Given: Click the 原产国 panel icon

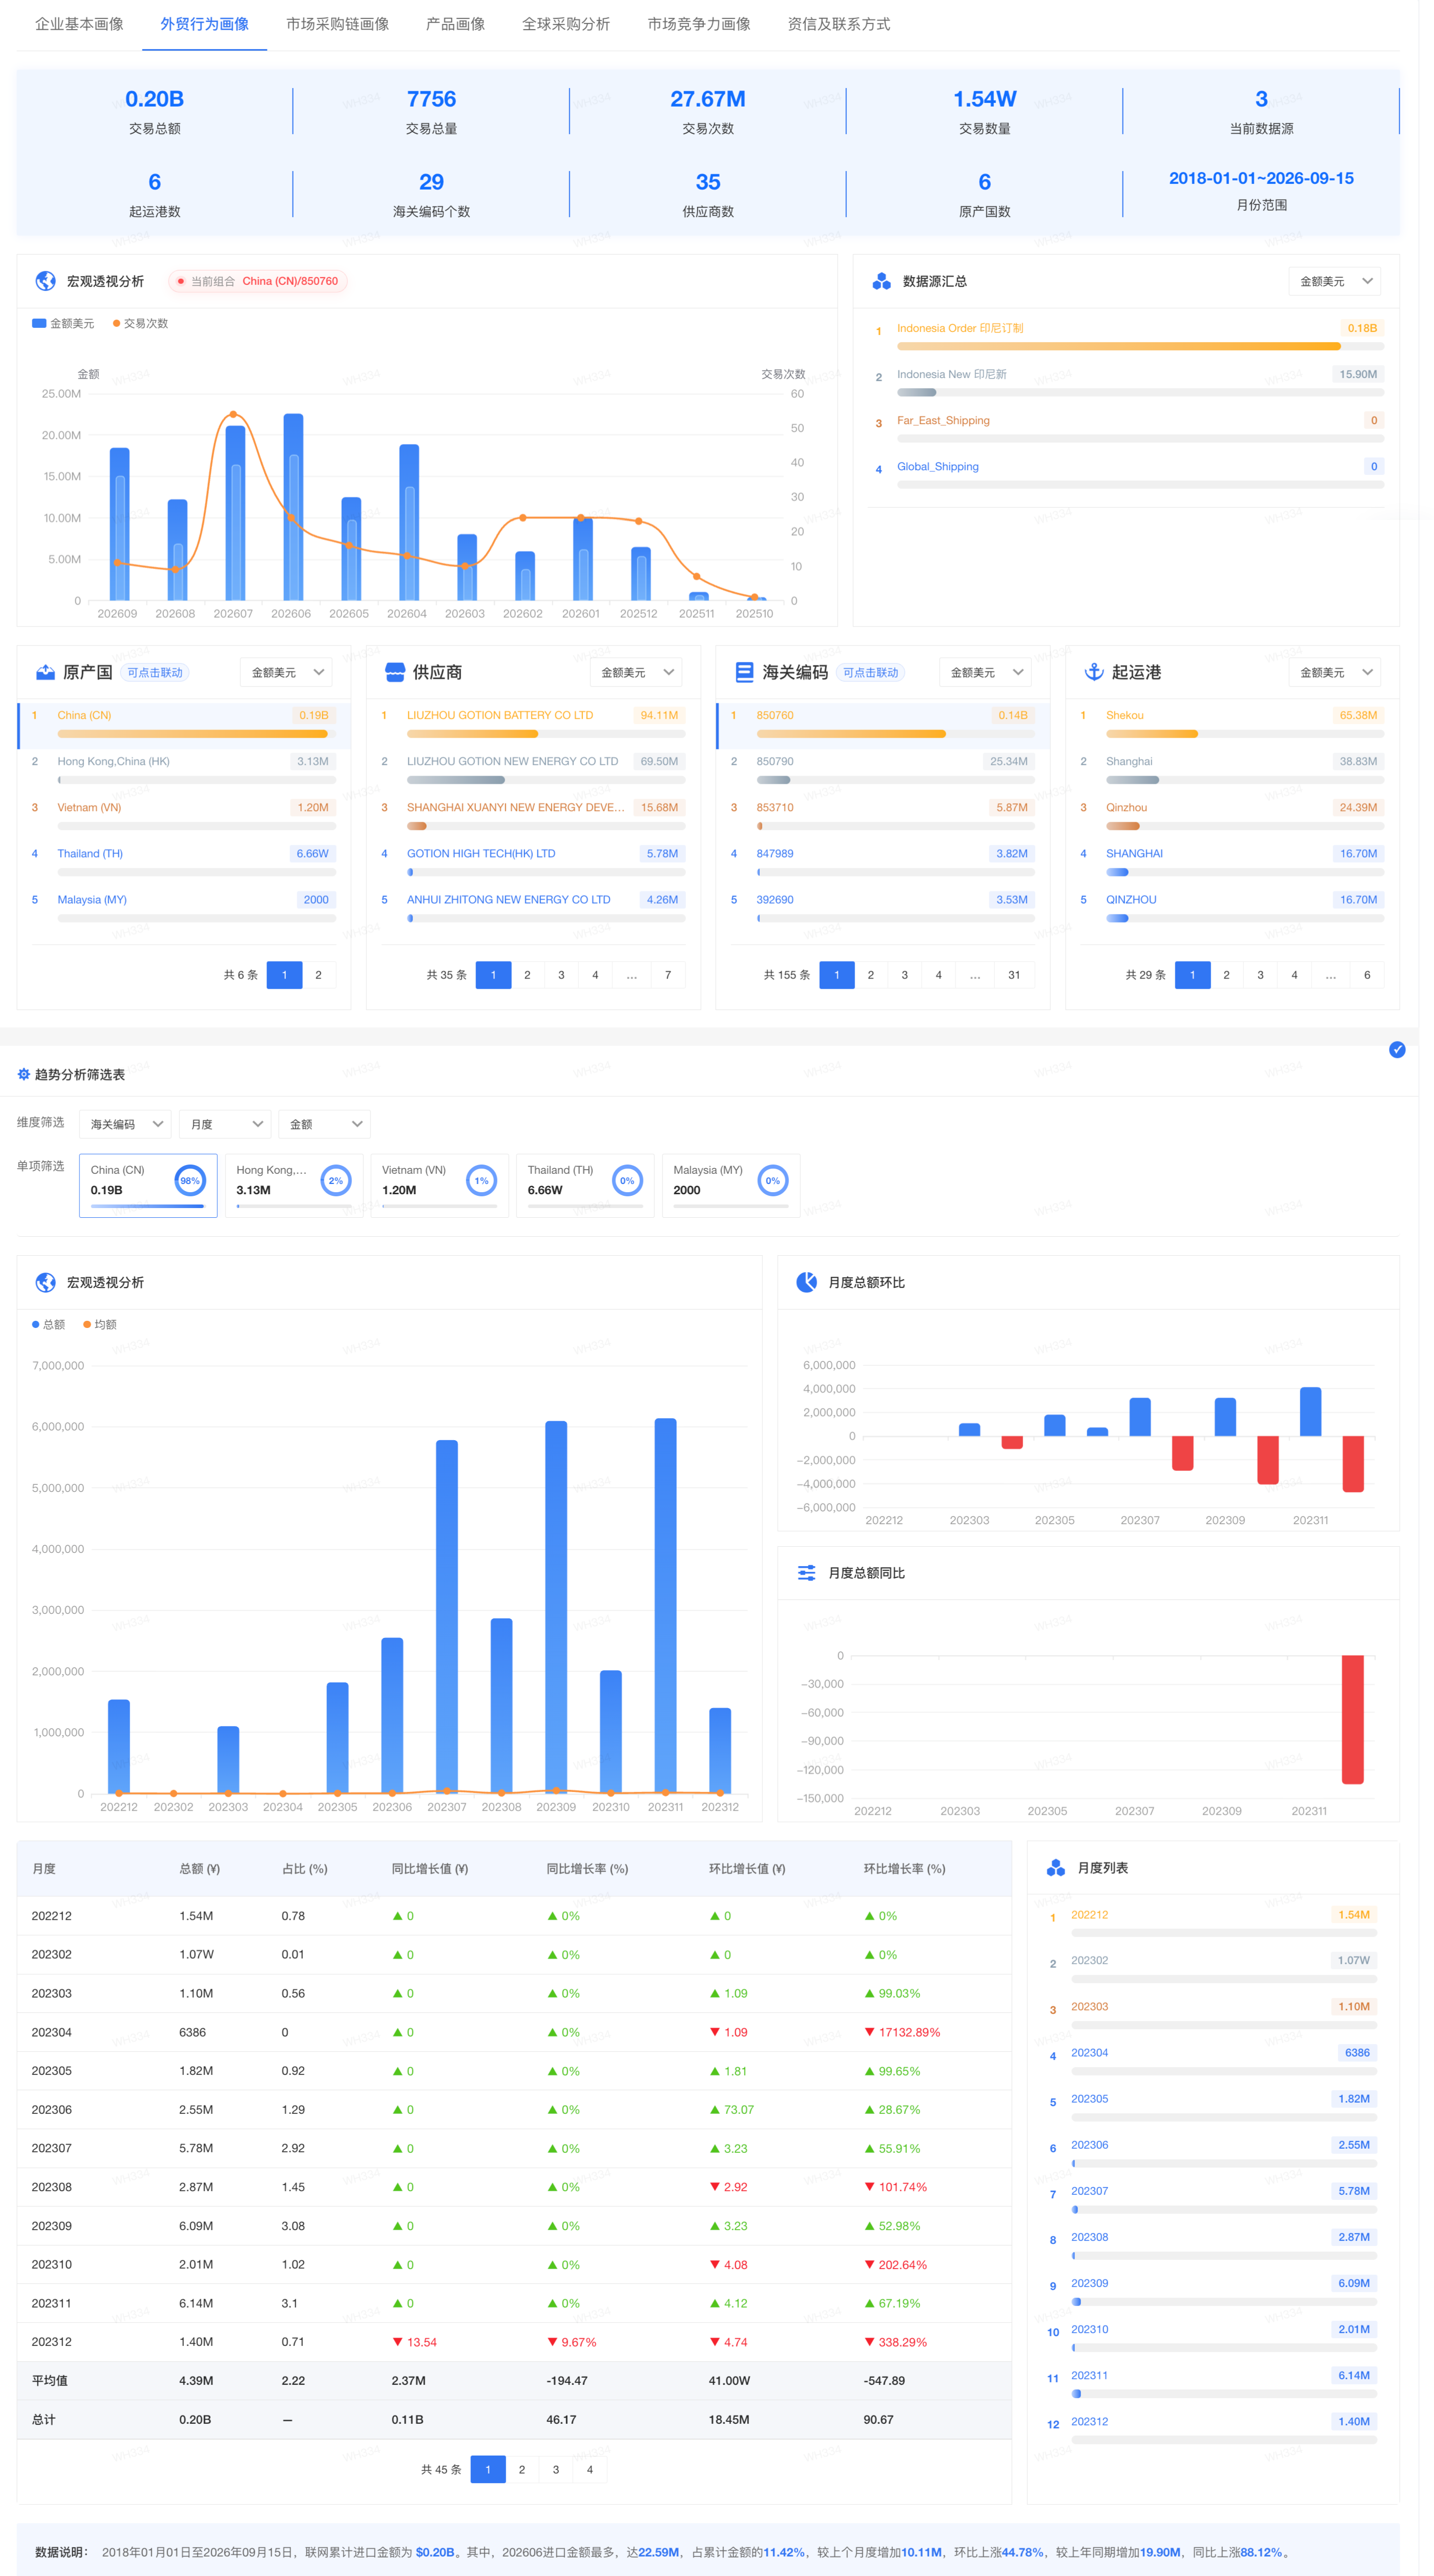Looking at the screenshot, I should [x=45, y=672].
